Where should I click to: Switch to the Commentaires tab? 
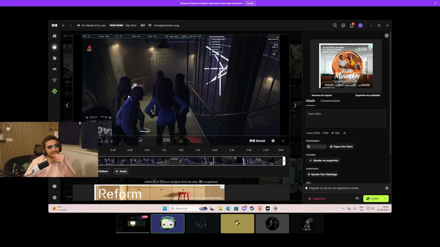(x=330, y=101)
